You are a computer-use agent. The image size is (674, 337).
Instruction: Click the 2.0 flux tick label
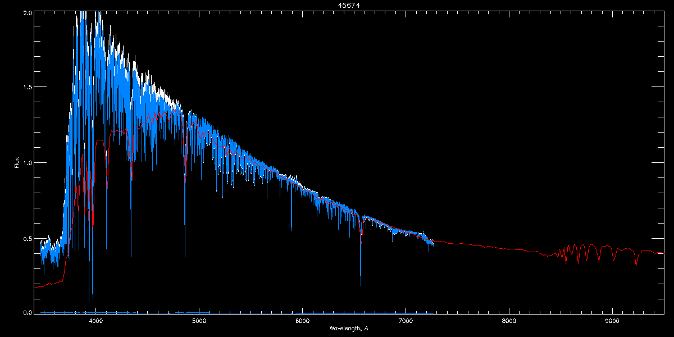(27, 12)
